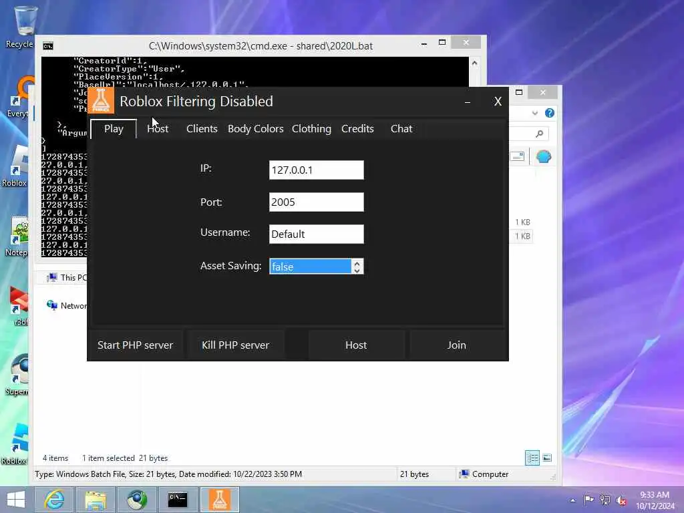Show hidden tray icons arrow
684x513 pixels.
[572, 500]
